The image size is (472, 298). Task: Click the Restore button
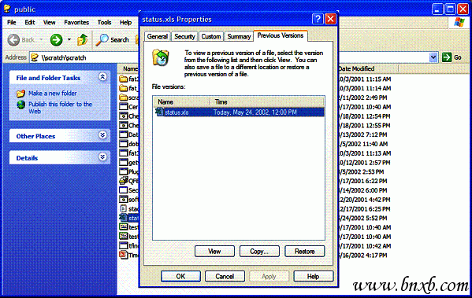tap(304, 251)
